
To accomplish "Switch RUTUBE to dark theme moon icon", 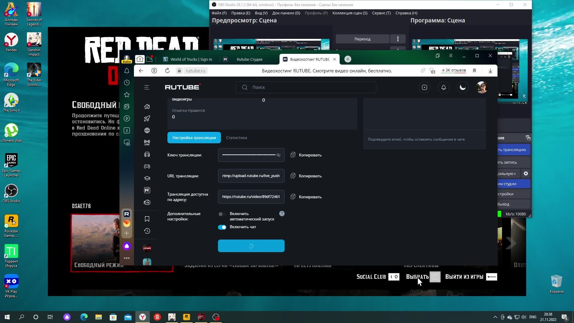I will (462, 87).
